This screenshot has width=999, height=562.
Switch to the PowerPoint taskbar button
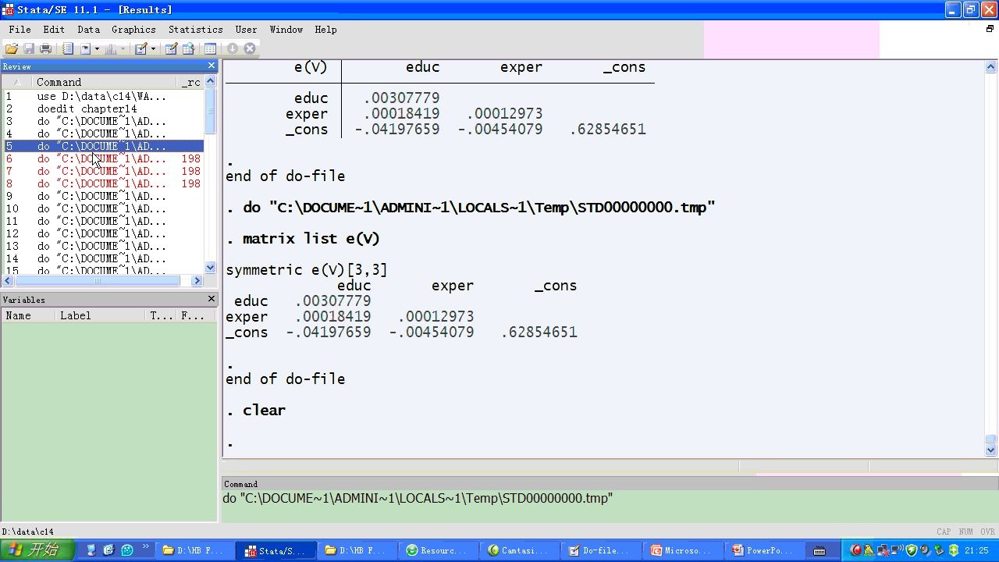click(x=765, y=550)
